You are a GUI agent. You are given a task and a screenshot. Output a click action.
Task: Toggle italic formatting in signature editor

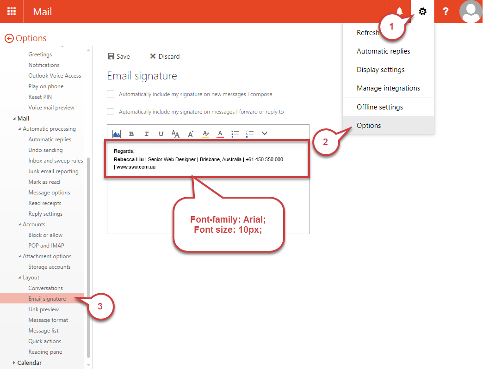147,134
